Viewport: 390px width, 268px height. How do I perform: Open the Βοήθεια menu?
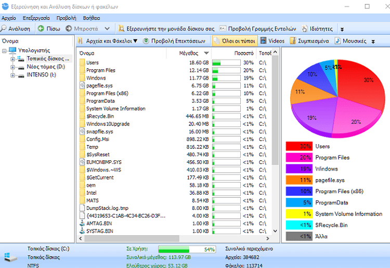coord(92,18)
